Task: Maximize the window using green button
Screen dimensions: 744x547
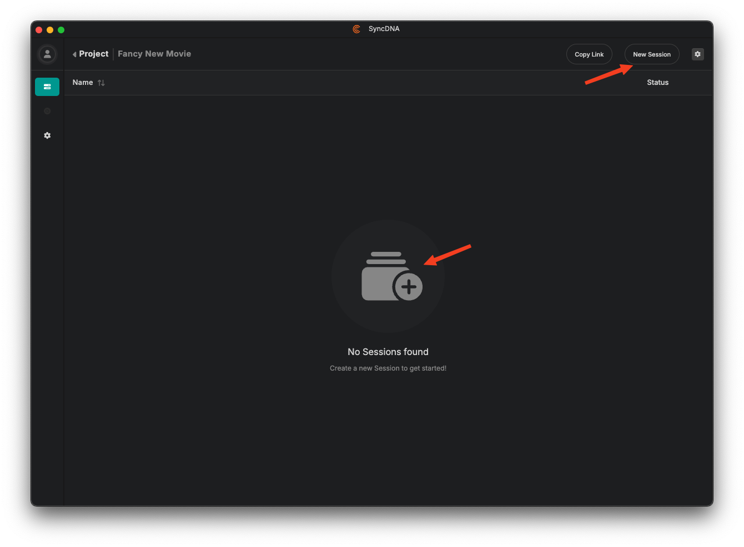Action: 61,30
